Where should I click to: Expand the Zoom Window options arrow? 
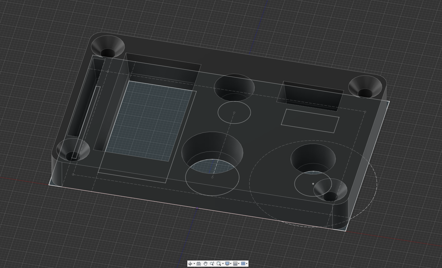(x=223, y=264)
